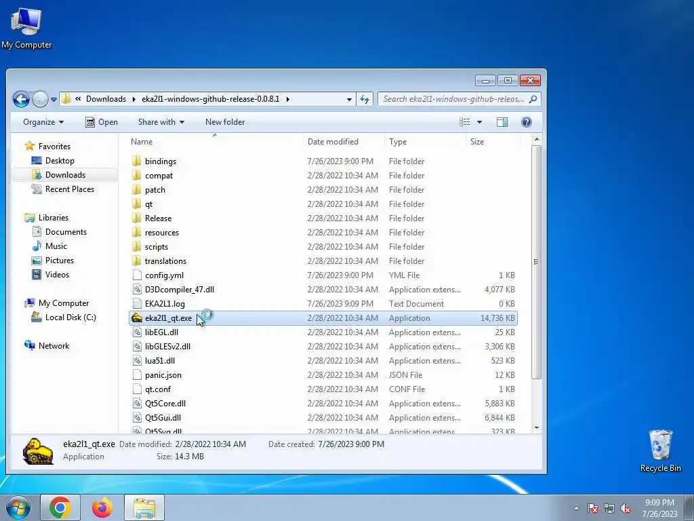Select libEGL.dll file icon
This screenshot has width=694, height=521.
pos(137,332)
